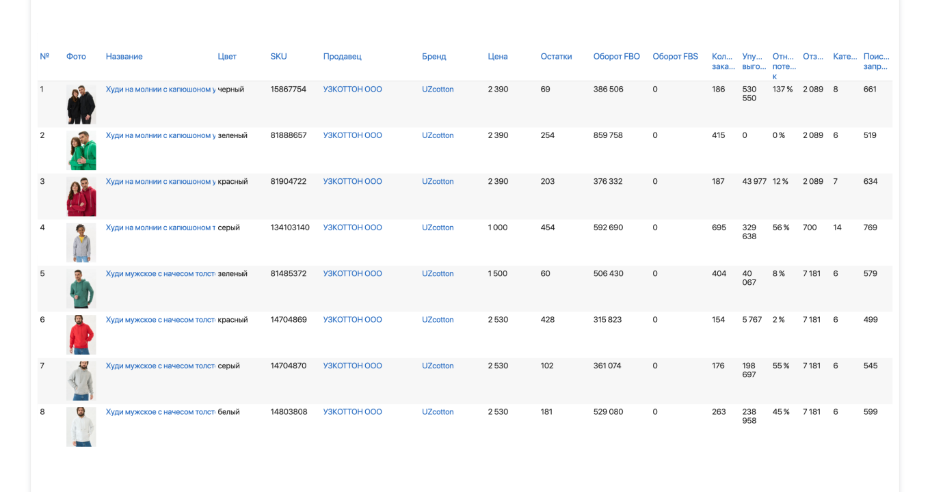Sort by the Остатки column header
The image size is (930, 492).
click(x=555, y=57)
